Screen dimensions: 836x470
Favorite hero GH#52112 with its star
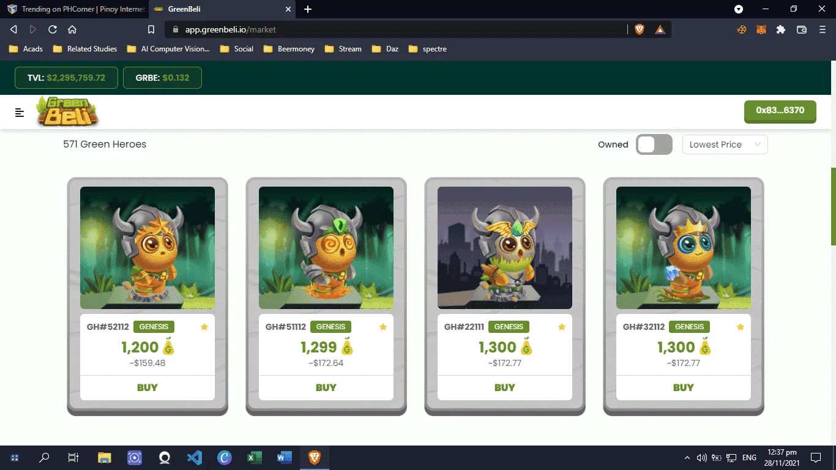[x=204, y=327]
